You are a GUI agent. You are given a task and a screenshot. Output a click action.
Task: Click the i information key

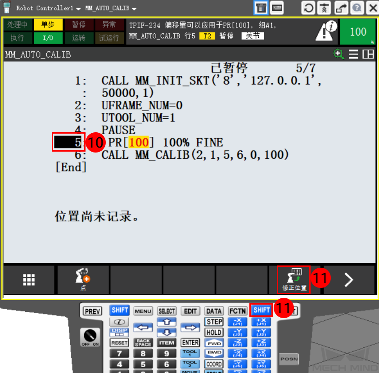click(119, 322)
